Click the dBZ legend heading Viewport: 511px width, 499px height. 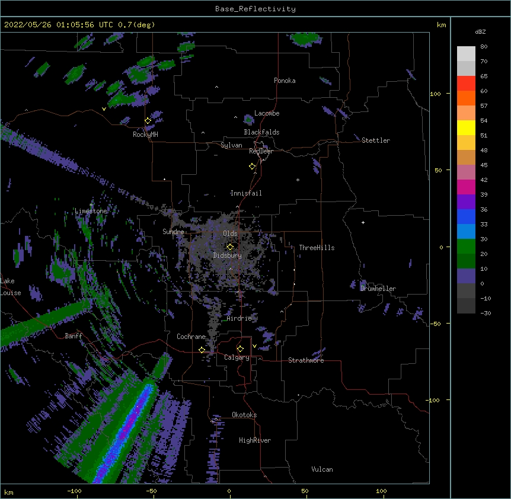tap(480, 31)
